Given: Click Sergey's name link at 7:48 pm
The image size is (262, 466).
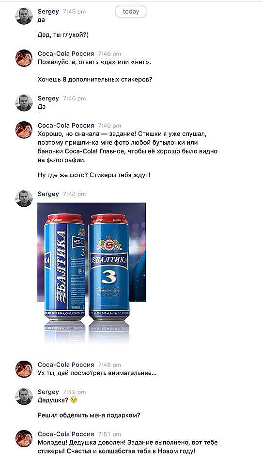Looking at the screenshot, I should pos(48,194).
